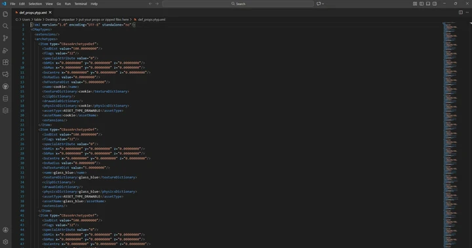Open the Explorer view in activity bar
Viewport: 472px width, 248px height.
pyautogui.click(x=5, y=14)
